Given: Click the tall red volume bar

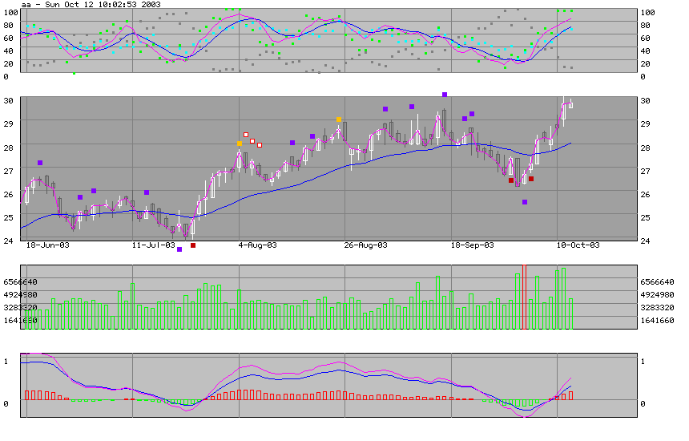Looking at the screenshot, I should pyautogui.click(x=525, y=297).
